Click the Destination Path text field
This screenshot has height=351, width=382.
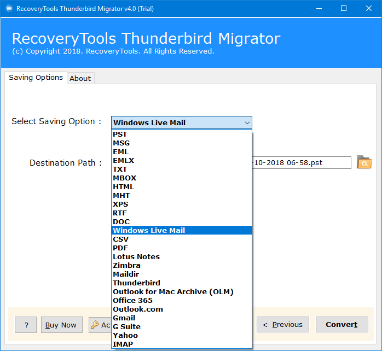[x=302, y=162]
